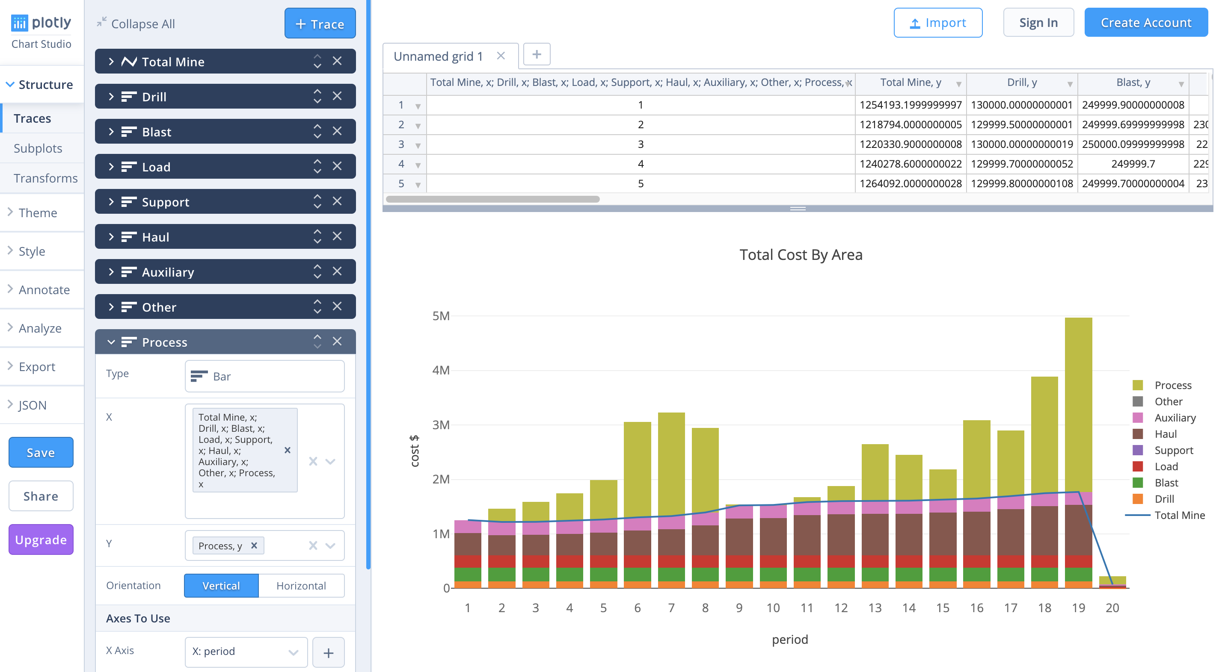Image resolution: width=1222 pixels, height=672 pixels.
Task: Select the Unnamed grid 1 tab
Action: click(x=437, y=56)
